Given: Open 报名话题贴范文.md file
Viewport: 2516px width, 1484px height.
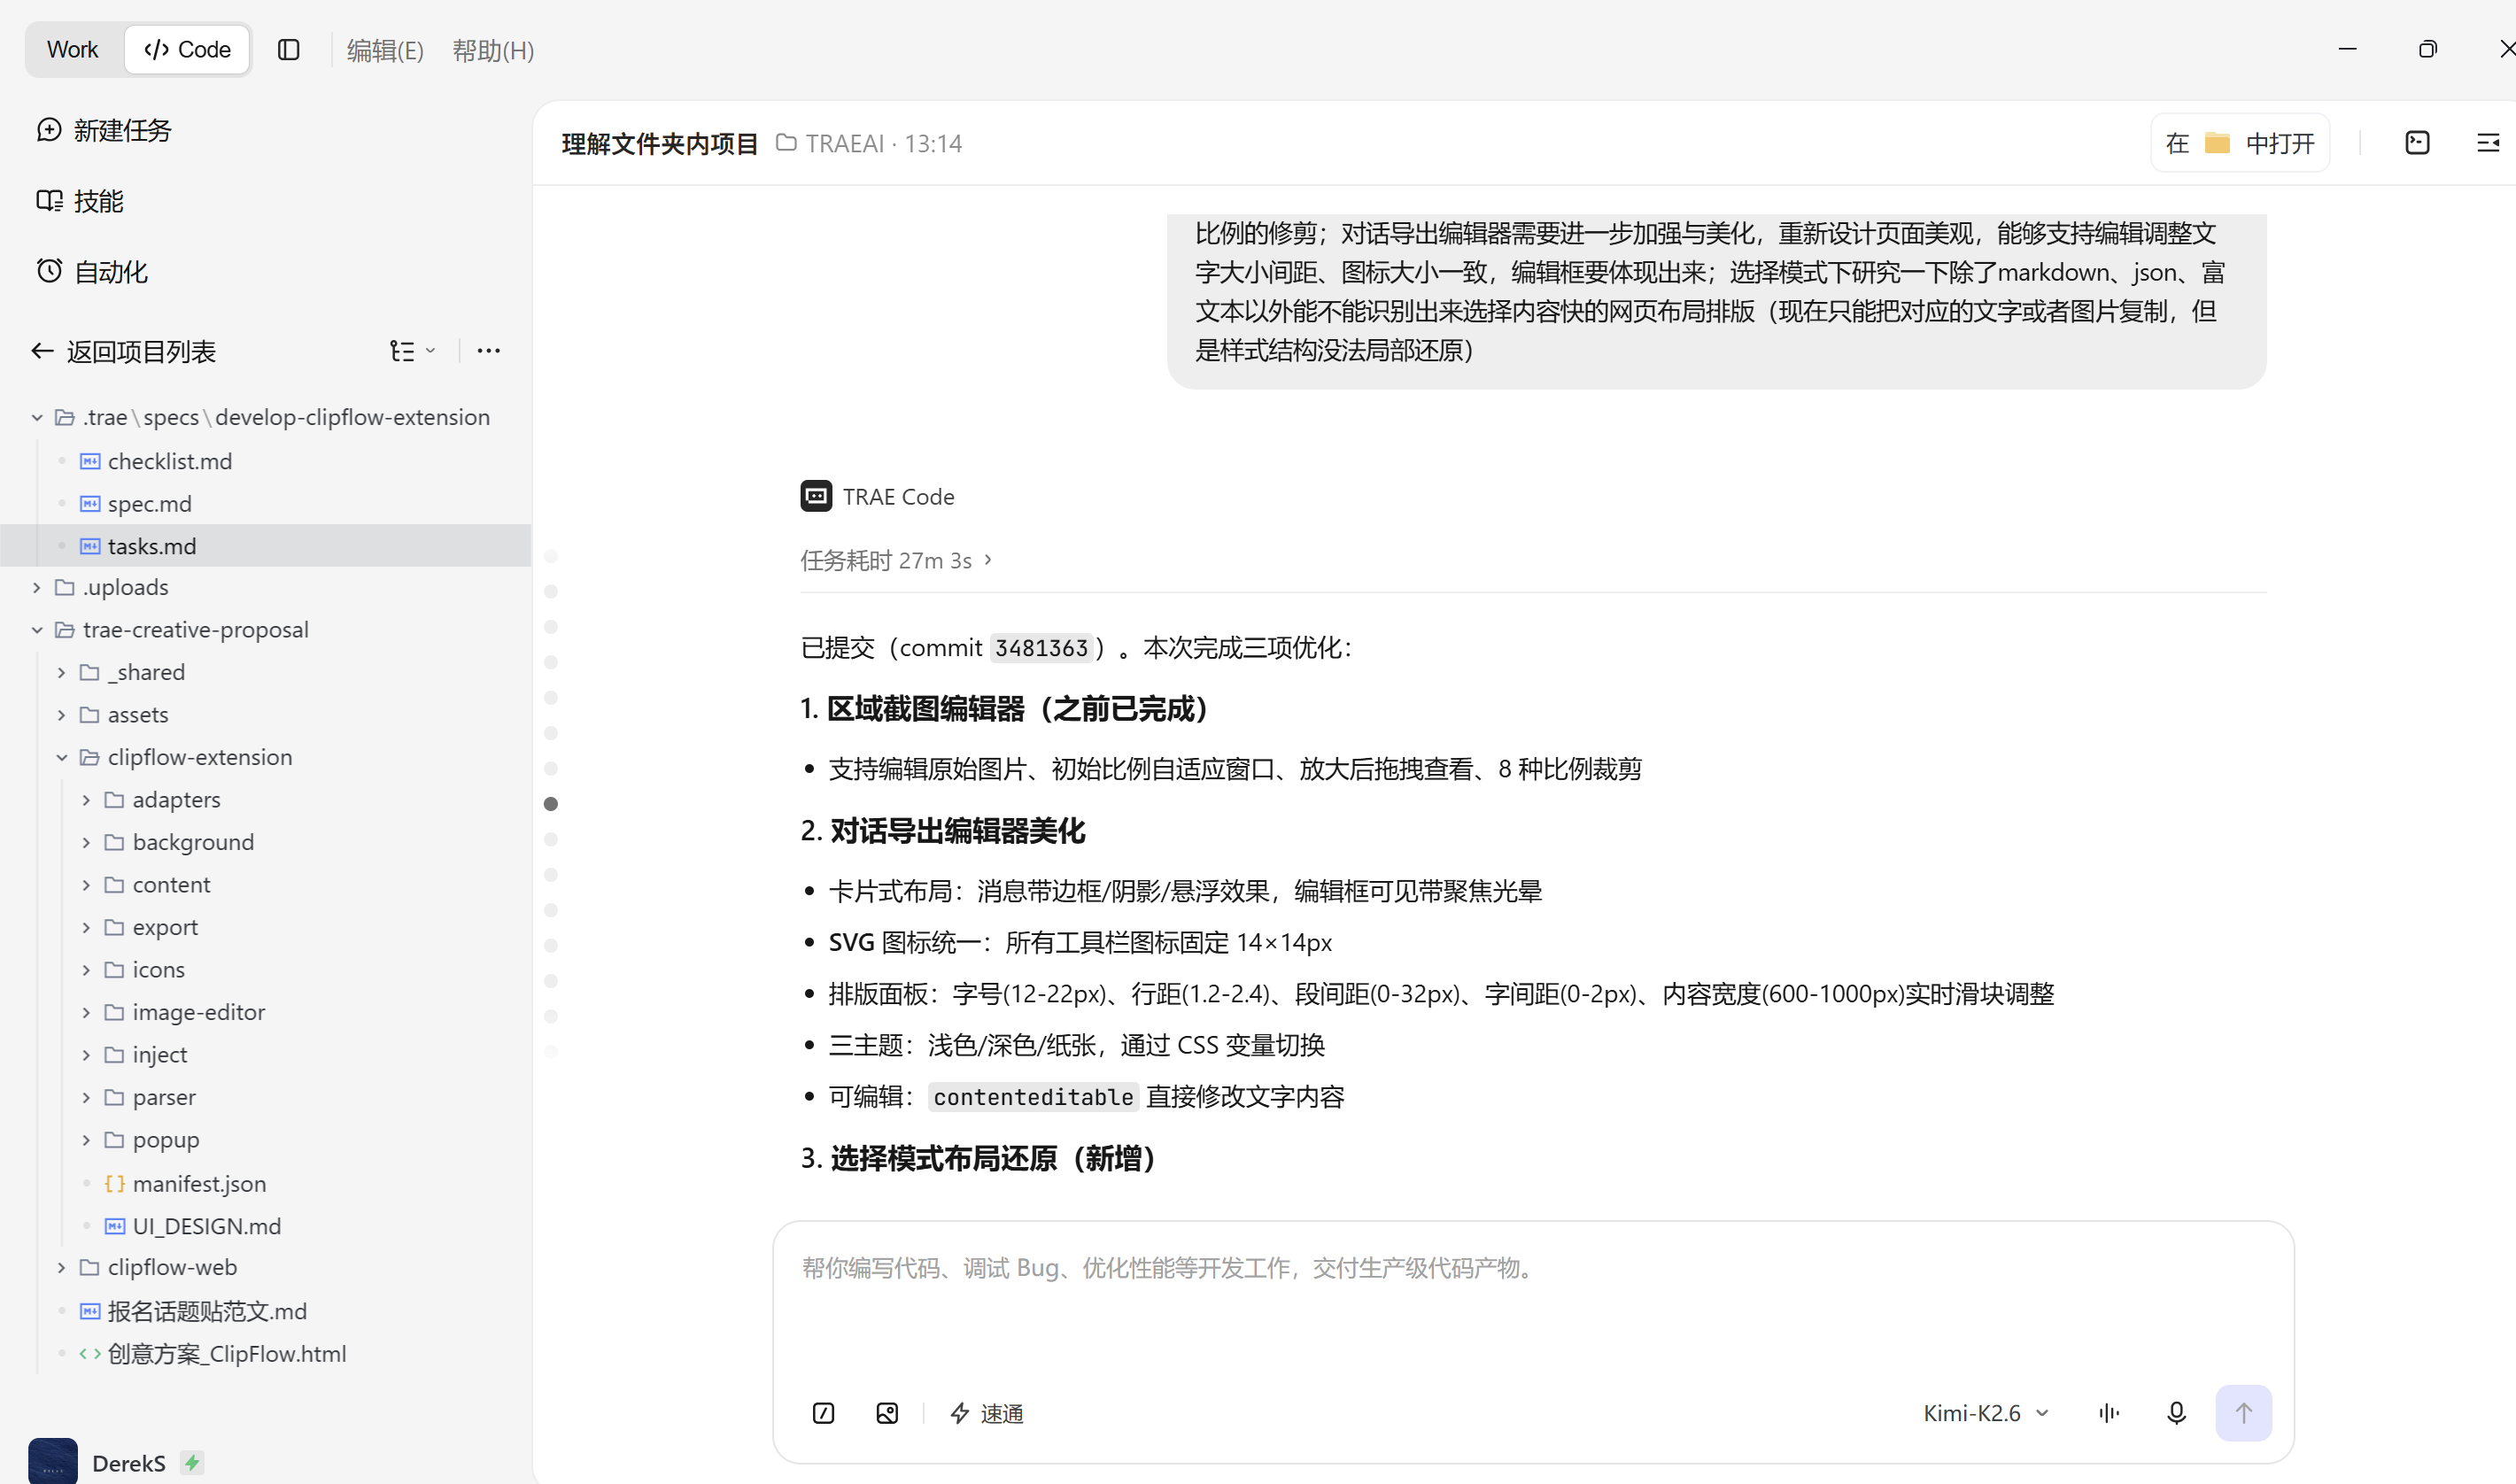Looking at the screenshot, I should (207, 1311).
